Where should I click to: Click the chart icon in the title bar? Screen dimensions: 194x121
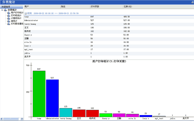193,2
